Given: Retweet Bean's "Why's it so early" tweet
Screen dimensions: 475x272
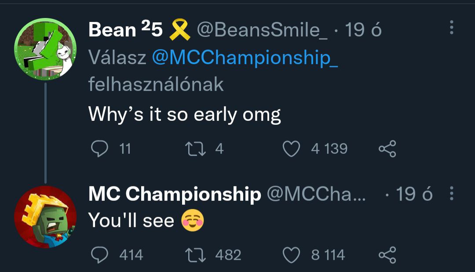Looking at the screenshot, I should coord(196,149).
